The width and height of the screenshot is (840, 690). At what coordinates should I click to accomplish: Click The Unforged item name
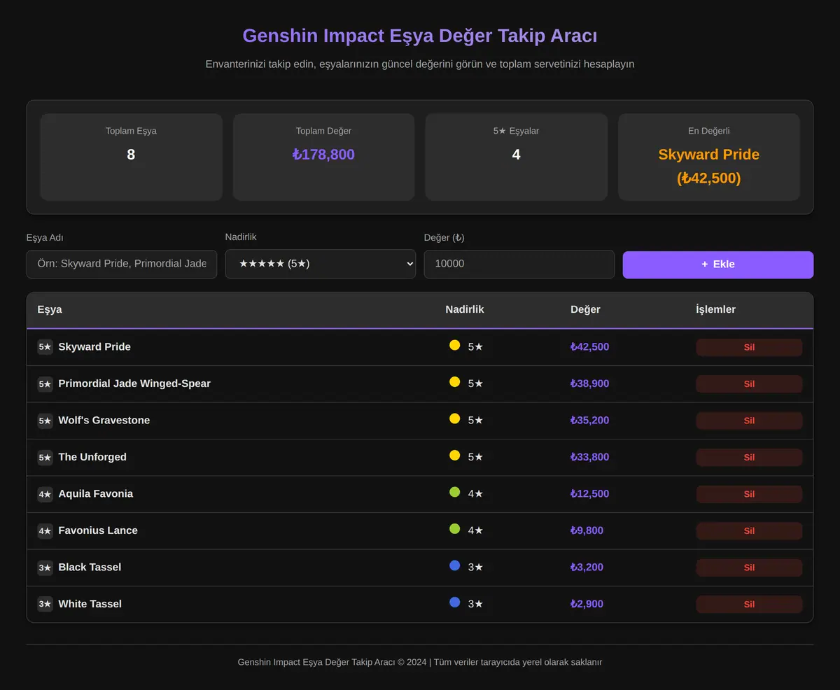(92, 457)
